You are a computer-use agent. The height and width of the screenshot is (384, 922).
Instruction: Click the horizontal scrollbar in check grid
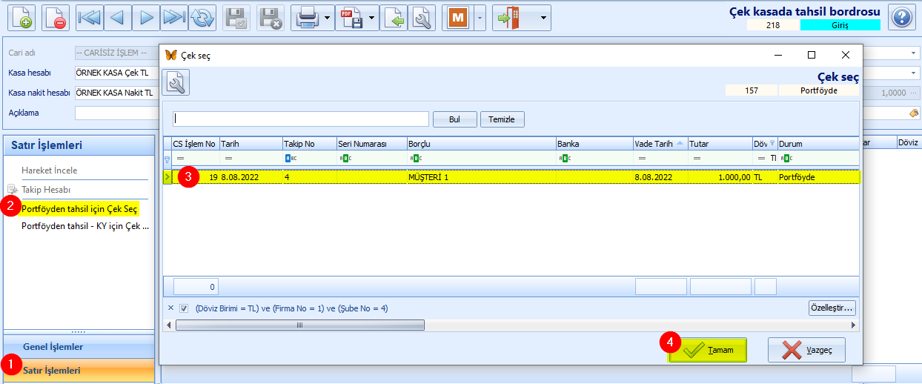coord(299,325)
